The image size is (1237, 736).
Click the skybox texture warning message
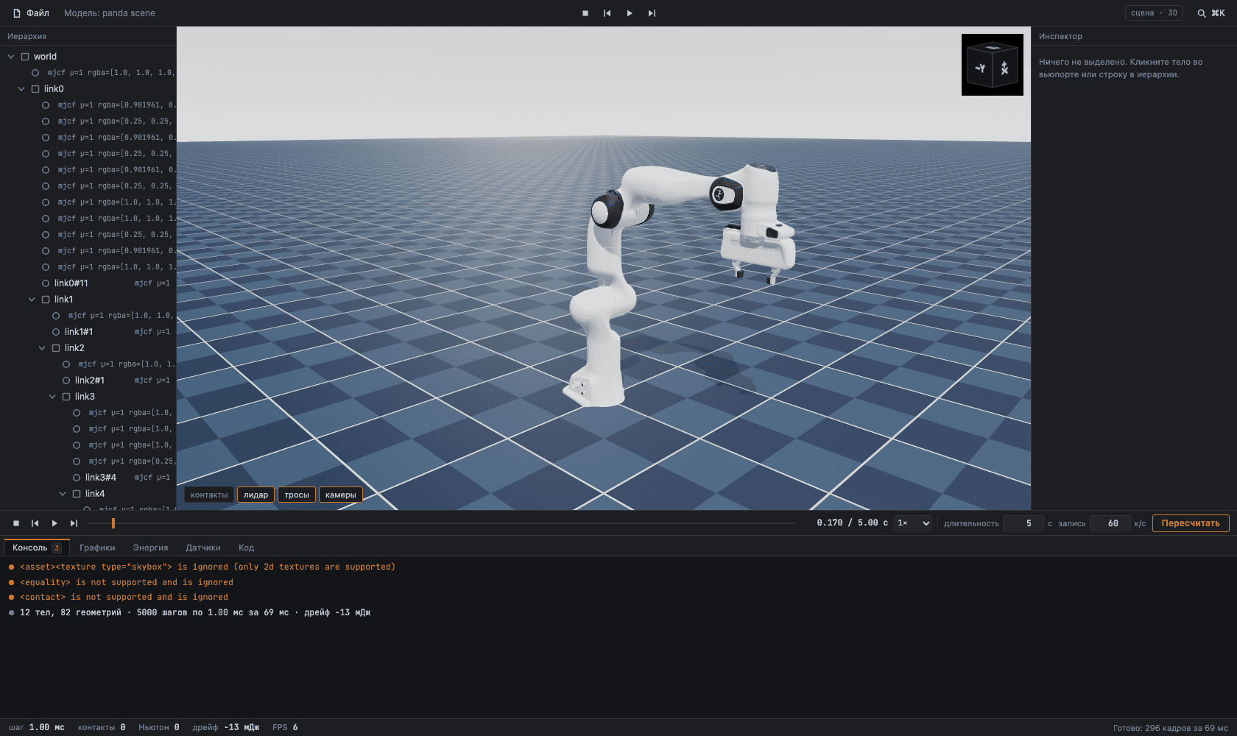[x=208, y=567]
